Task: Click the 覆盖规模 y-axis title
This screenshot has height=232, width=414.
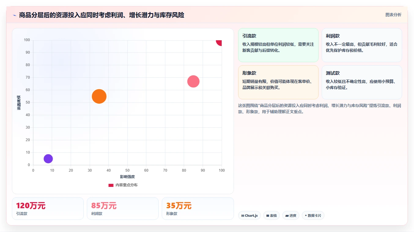Action: [19, 102]
